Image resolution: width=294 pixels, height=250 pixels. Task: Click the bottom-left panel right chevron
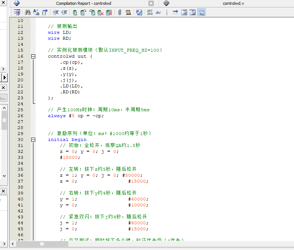4,244
